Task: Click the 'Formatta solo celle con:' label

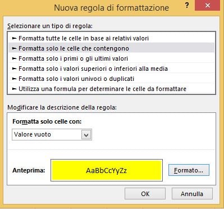Action: point(47,121)
